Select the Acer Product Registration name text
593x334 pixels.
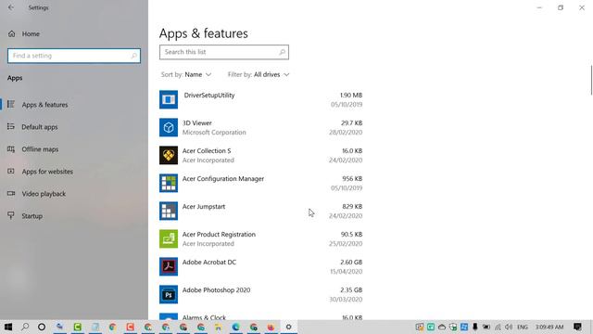(219, 235)
